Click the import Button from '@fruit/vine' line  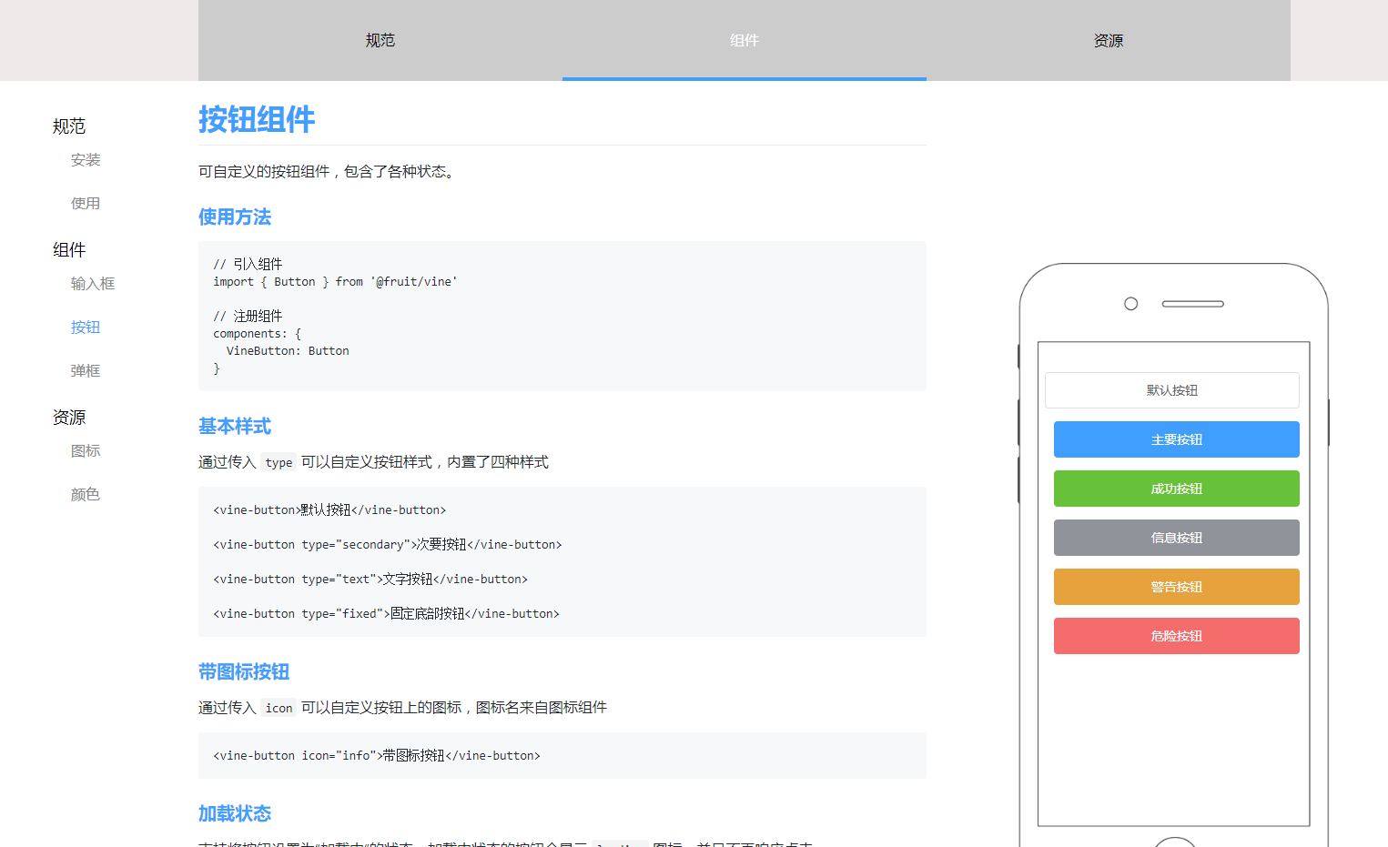coord(335,282)
